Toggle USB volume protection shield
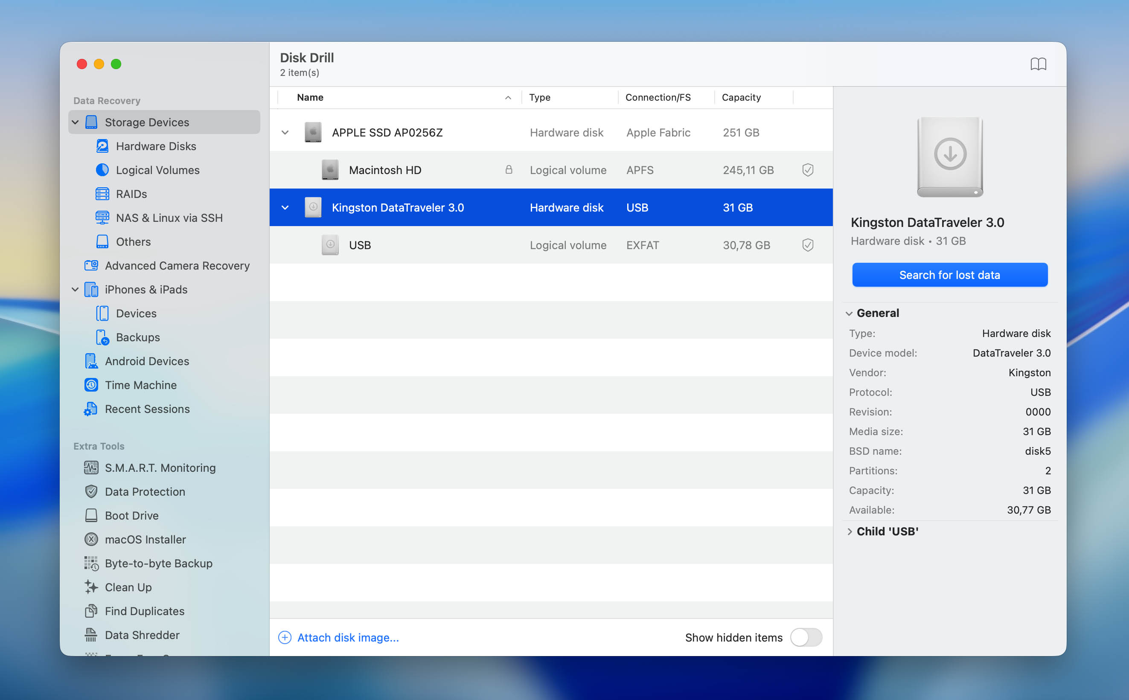 (808, 245)
